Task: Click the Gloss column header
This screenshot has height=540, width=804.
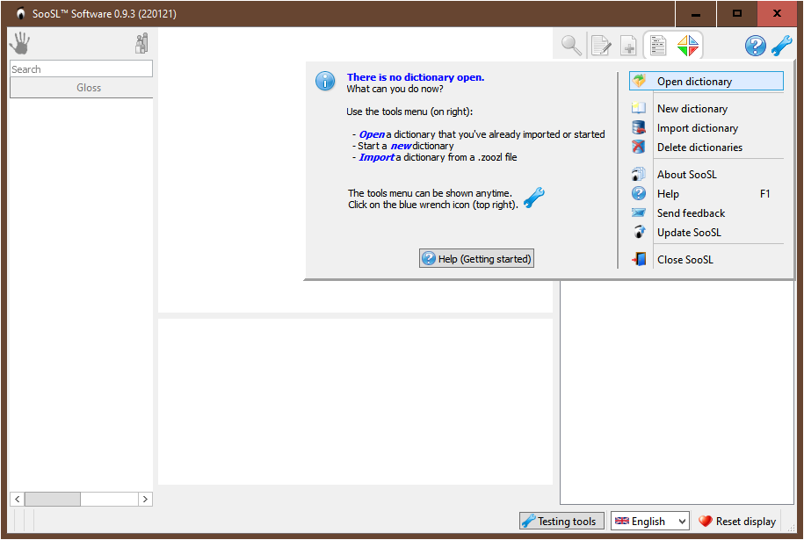Action: pos(82,88)
